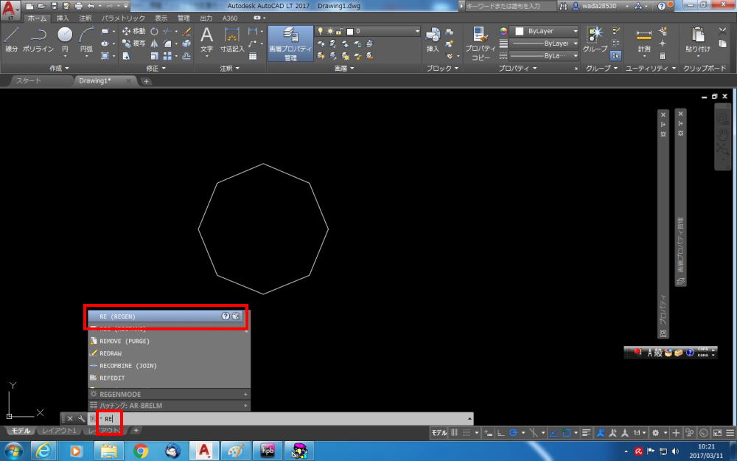Expand the 作成 (Draw) panel
Viewport: 737px width, 461px height.
point(59,68)
